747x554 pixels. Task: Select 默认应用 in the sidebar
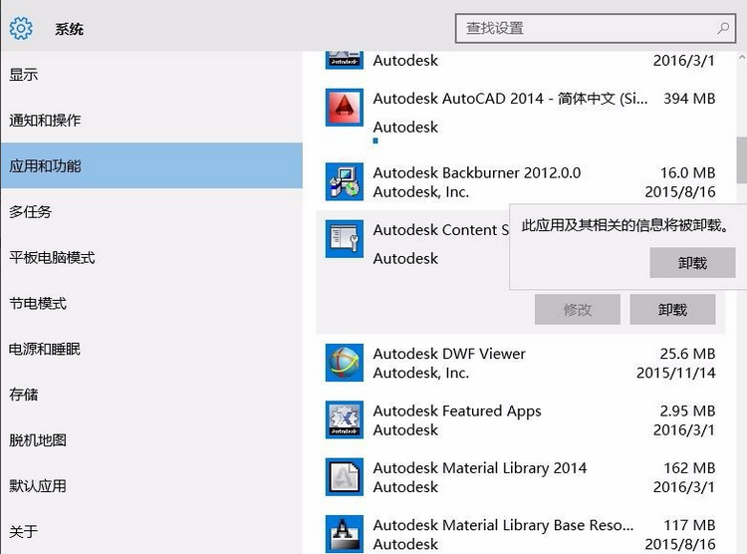click(x=38, y=486)
